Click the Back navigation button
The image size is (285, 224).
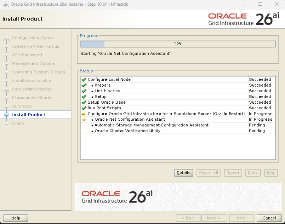tap(188, 218)
